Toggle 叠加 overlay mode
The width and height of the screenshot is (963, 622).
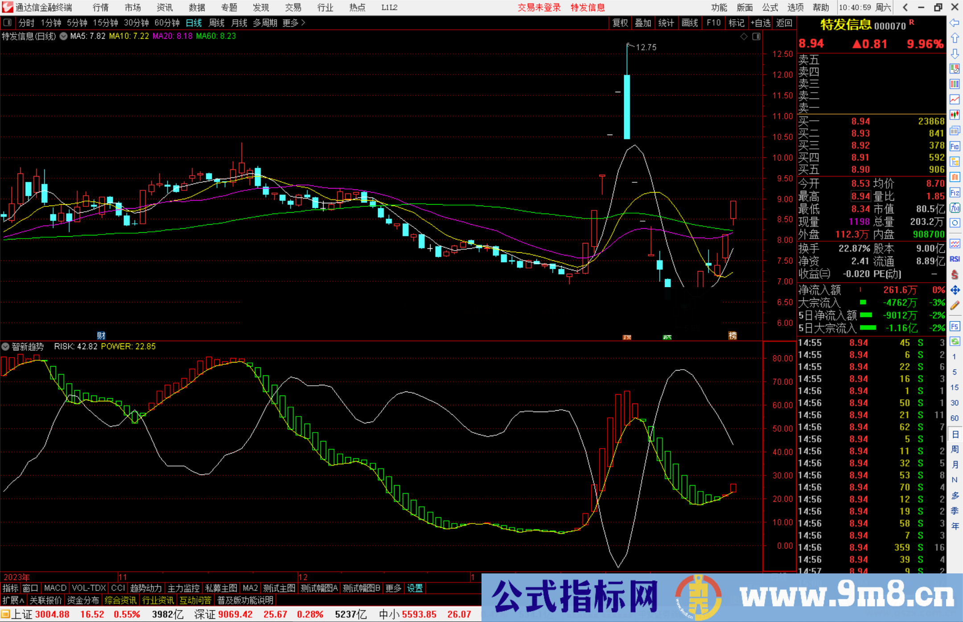click(x=643, y=23)
